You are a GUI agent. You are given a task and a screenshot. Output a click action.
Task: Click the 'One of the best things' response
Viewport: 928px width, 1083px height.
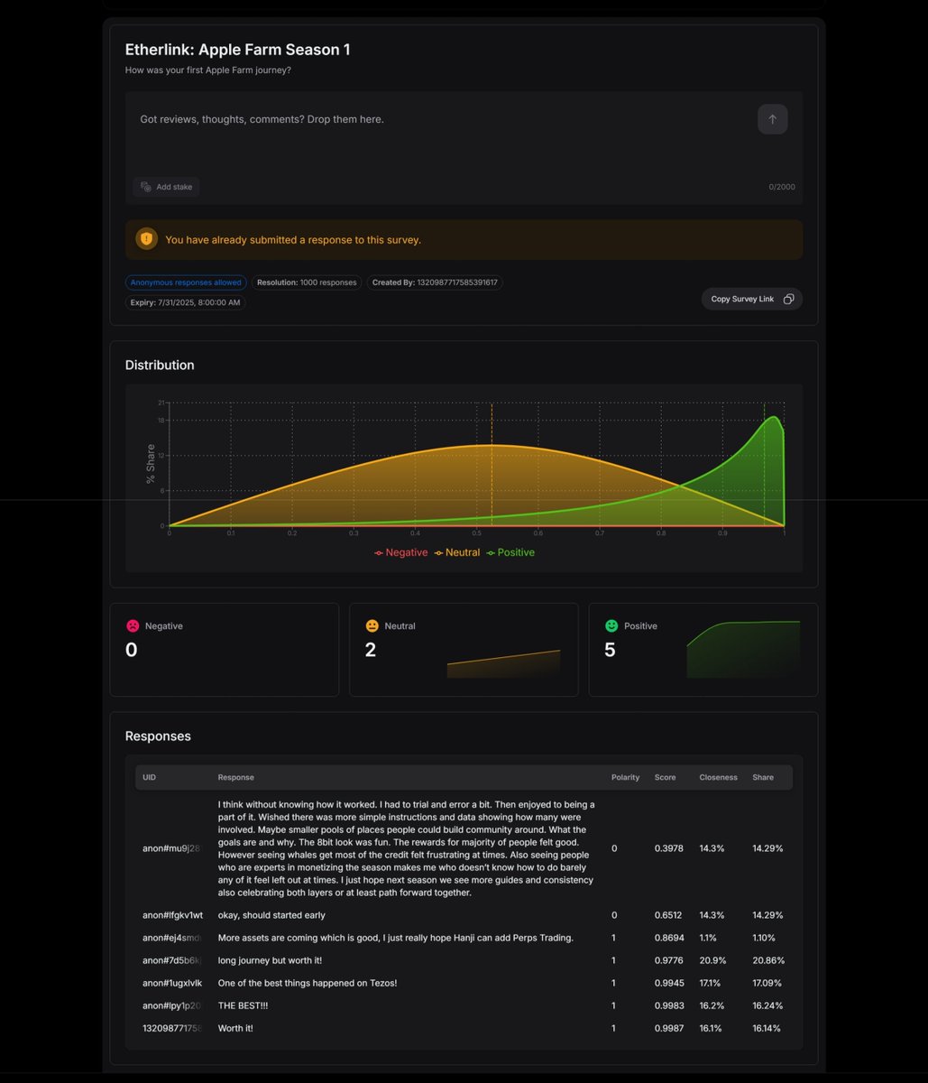click(x=308, y=983)
